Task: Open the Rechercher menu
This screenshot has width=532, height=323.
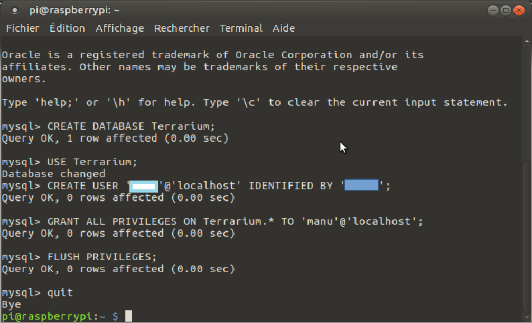Action: 182,28
